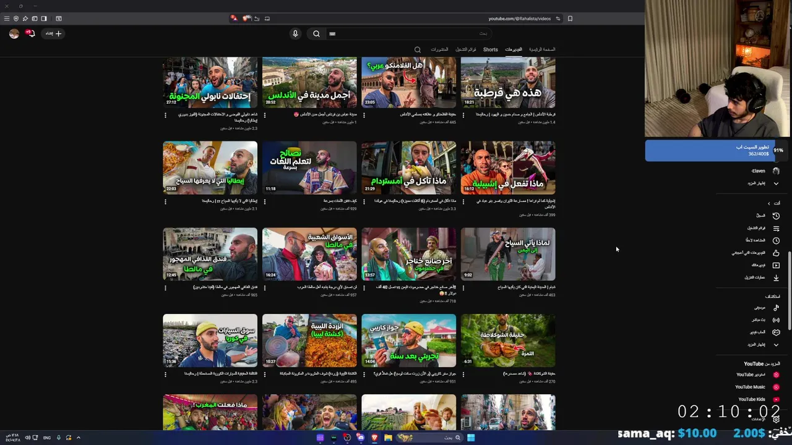Image resolution: width=792 pixels, height=445 pixels.
Task: Switch to the Shorts channel tab
Action: 490,49
